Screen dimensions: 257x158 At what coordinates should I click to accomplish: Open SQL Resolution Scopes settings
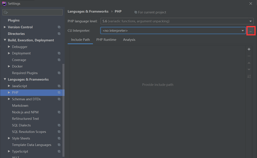tap(29, 132)
